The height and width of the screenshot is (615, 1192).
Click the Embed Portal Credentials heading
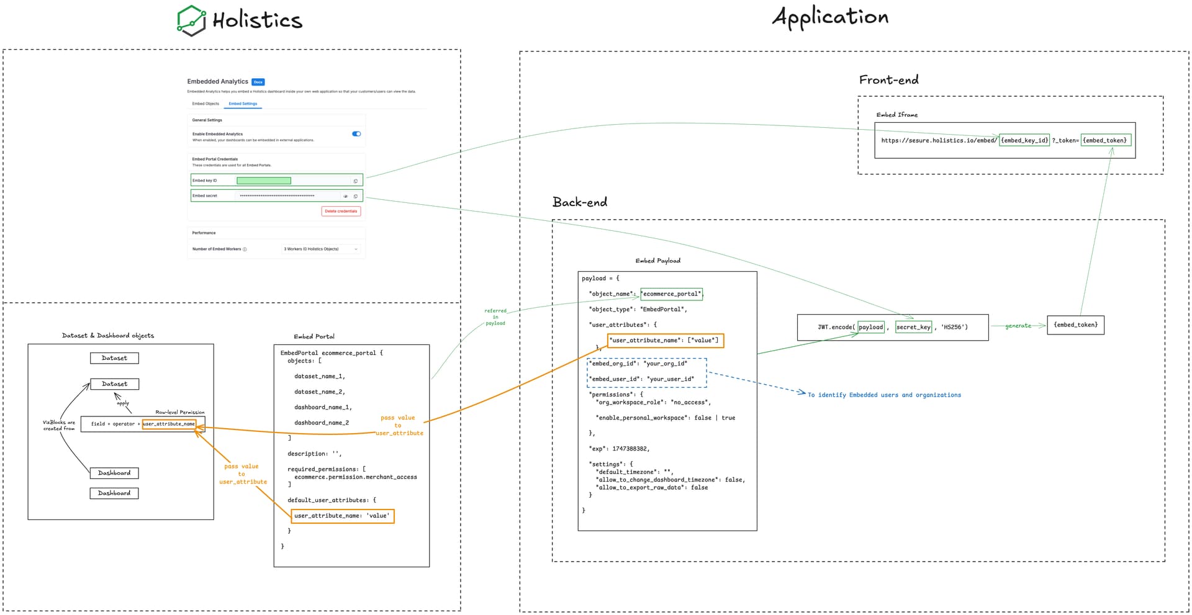215,159
